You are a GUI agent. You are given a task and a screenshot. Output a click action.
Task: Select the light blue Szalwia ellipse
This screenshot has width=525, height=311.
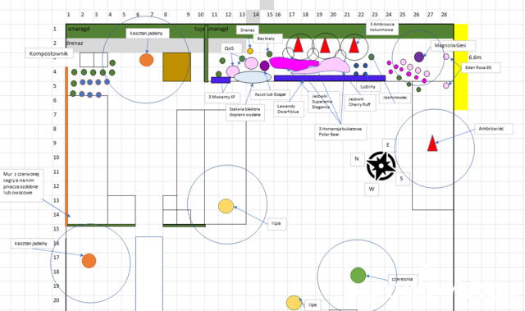(x=253, y=77)
